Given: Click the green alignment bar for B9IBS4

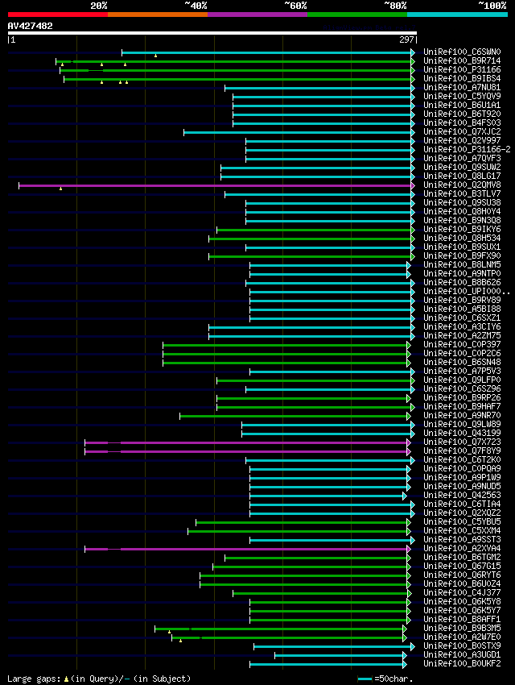Looking at the screenshot, I should coord(240,79).
